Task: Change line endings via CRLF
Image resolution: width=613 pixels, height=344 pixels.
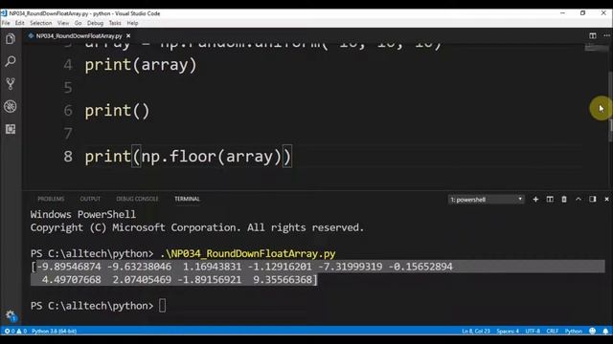Action: [x=552, y=332]
